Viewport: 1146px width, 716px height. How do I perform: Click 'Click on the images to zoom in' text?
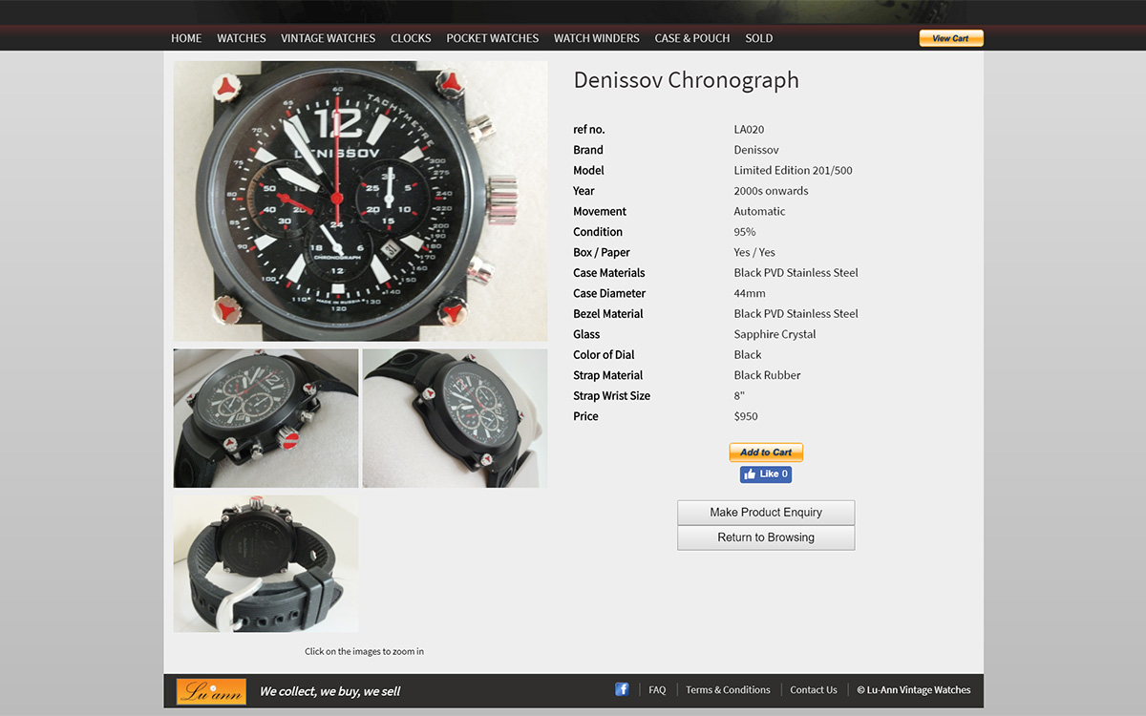(x=364, y=652)
